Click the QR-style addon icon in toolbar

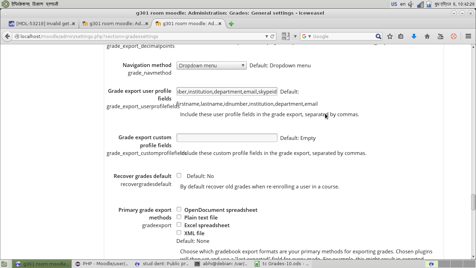(286, 36)
